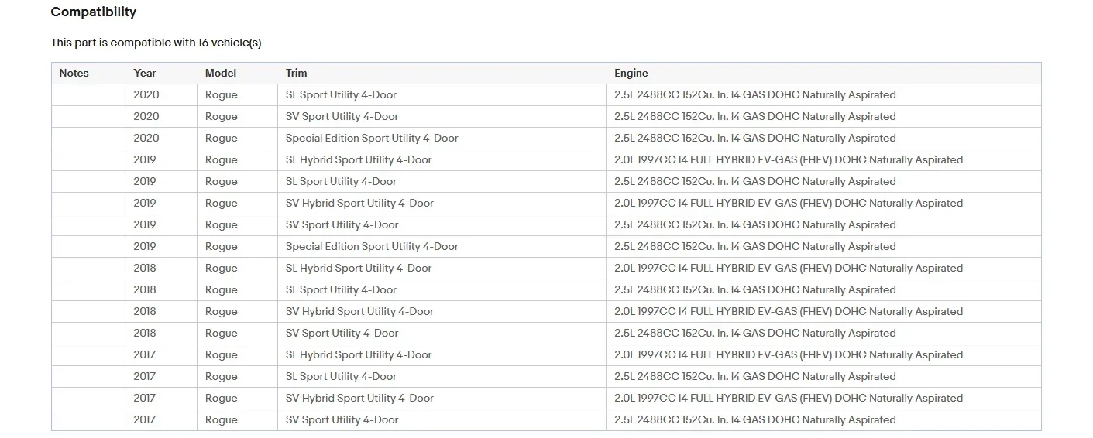The height and width of the screenshot is (438, 1093).
Task: Click Rogue model in 2018 SV Hybrid row
Action: coord(222,312)
